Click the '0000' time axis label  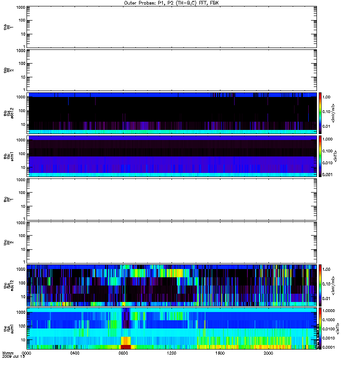pos(27,353)
